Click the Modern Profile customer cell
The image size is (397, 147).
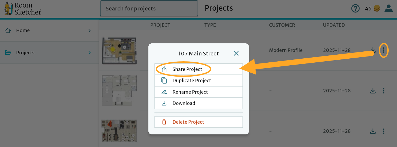pos(286,50)
